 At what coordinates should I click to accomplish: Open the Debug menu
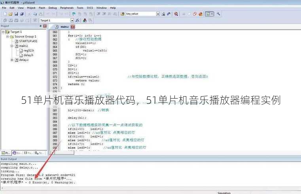coord(53,8)
